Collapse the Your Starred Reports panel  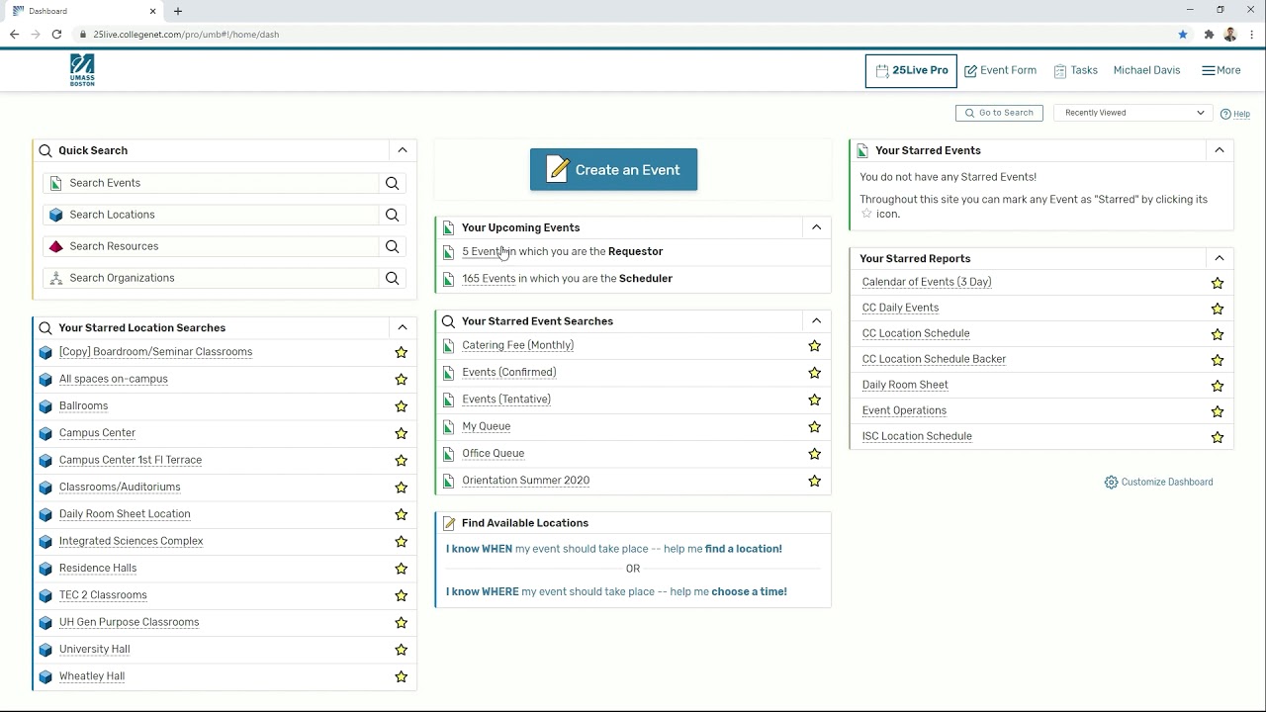1220,258
